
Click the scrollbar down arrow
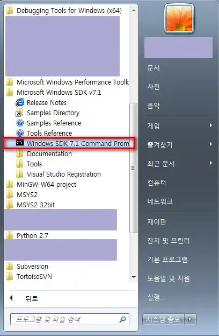coord(134,277)
